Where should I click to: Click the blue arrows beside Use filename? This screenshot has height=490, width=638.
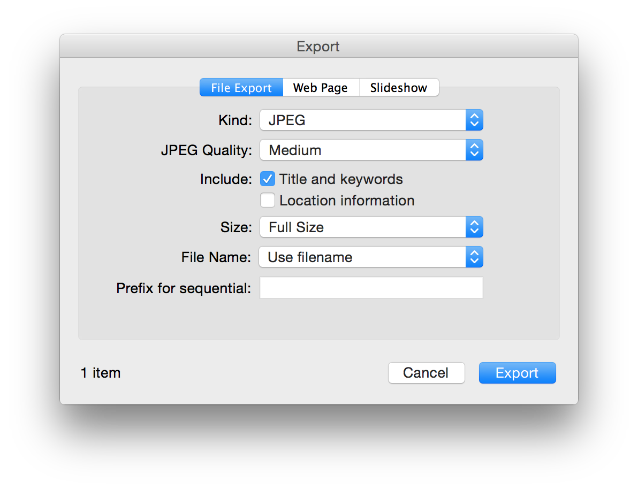474,257
